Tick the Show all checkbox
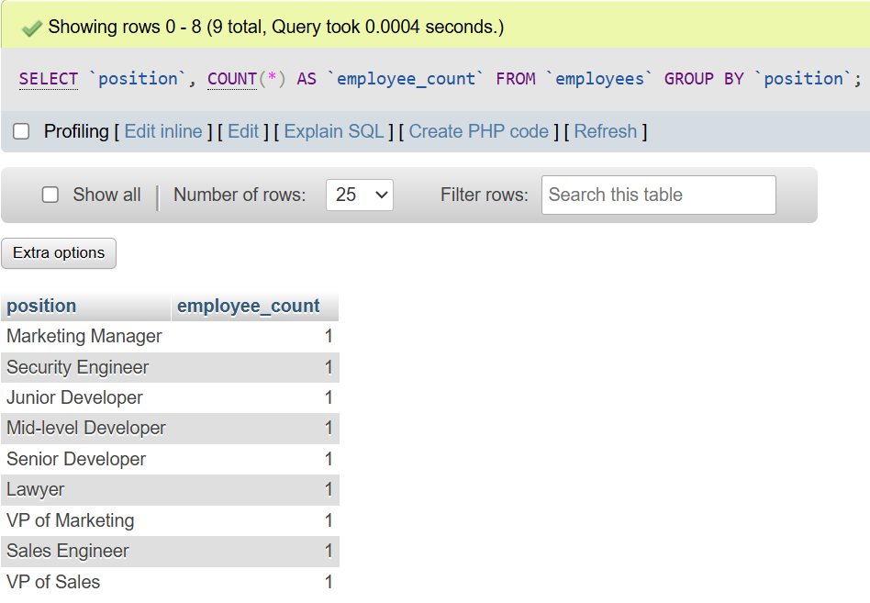The height and width of the screenshot is (603, 870). point(51,195)
